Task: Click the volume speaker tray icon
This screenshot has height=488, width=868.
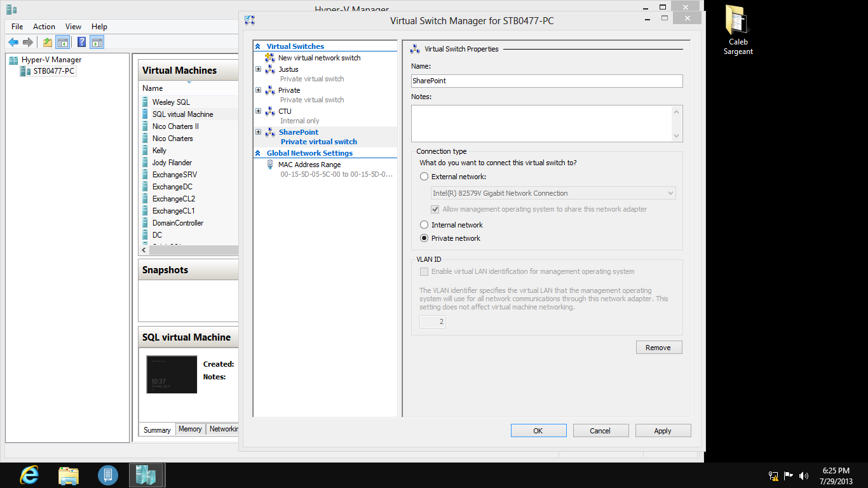Action: point(804,475)
